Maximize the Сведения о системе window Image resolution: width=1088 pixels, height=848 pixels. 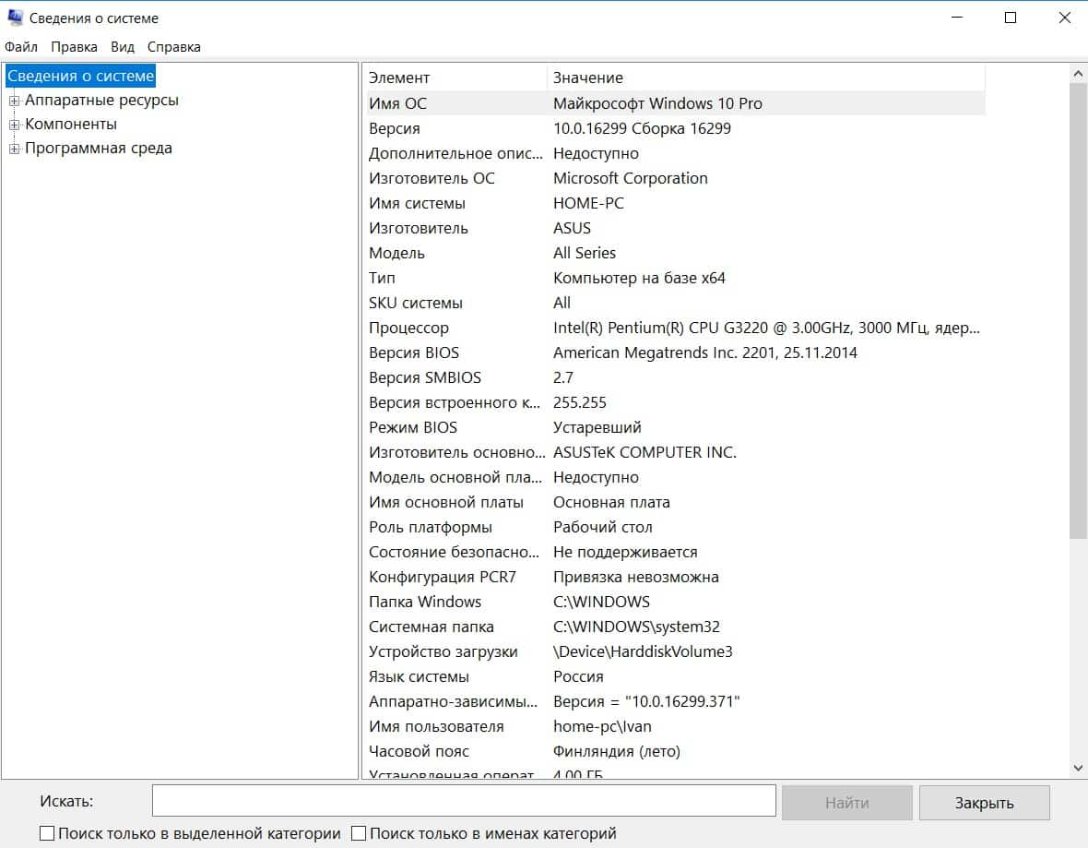click(1011, 18)
